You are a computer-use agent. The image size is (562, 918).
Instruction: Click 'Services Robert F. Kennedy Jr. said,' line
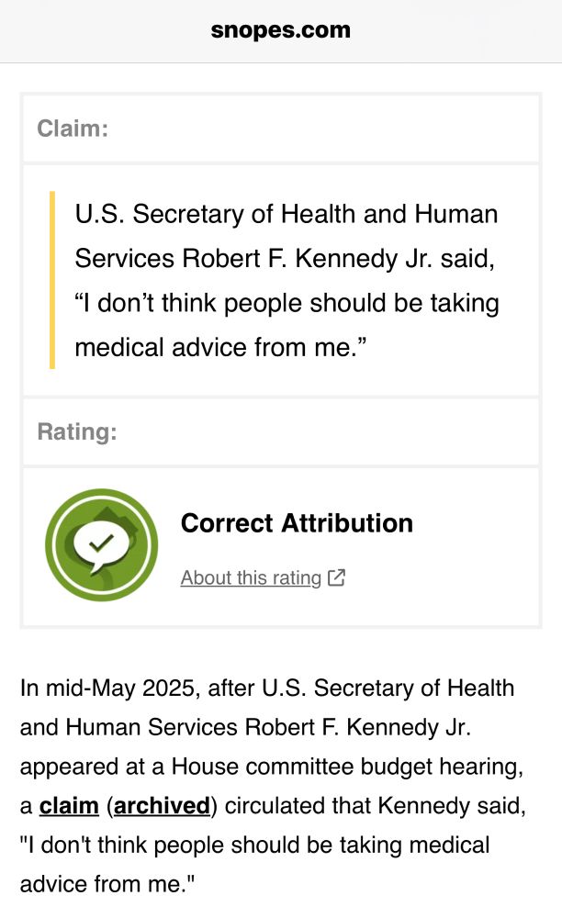point(285,258)
